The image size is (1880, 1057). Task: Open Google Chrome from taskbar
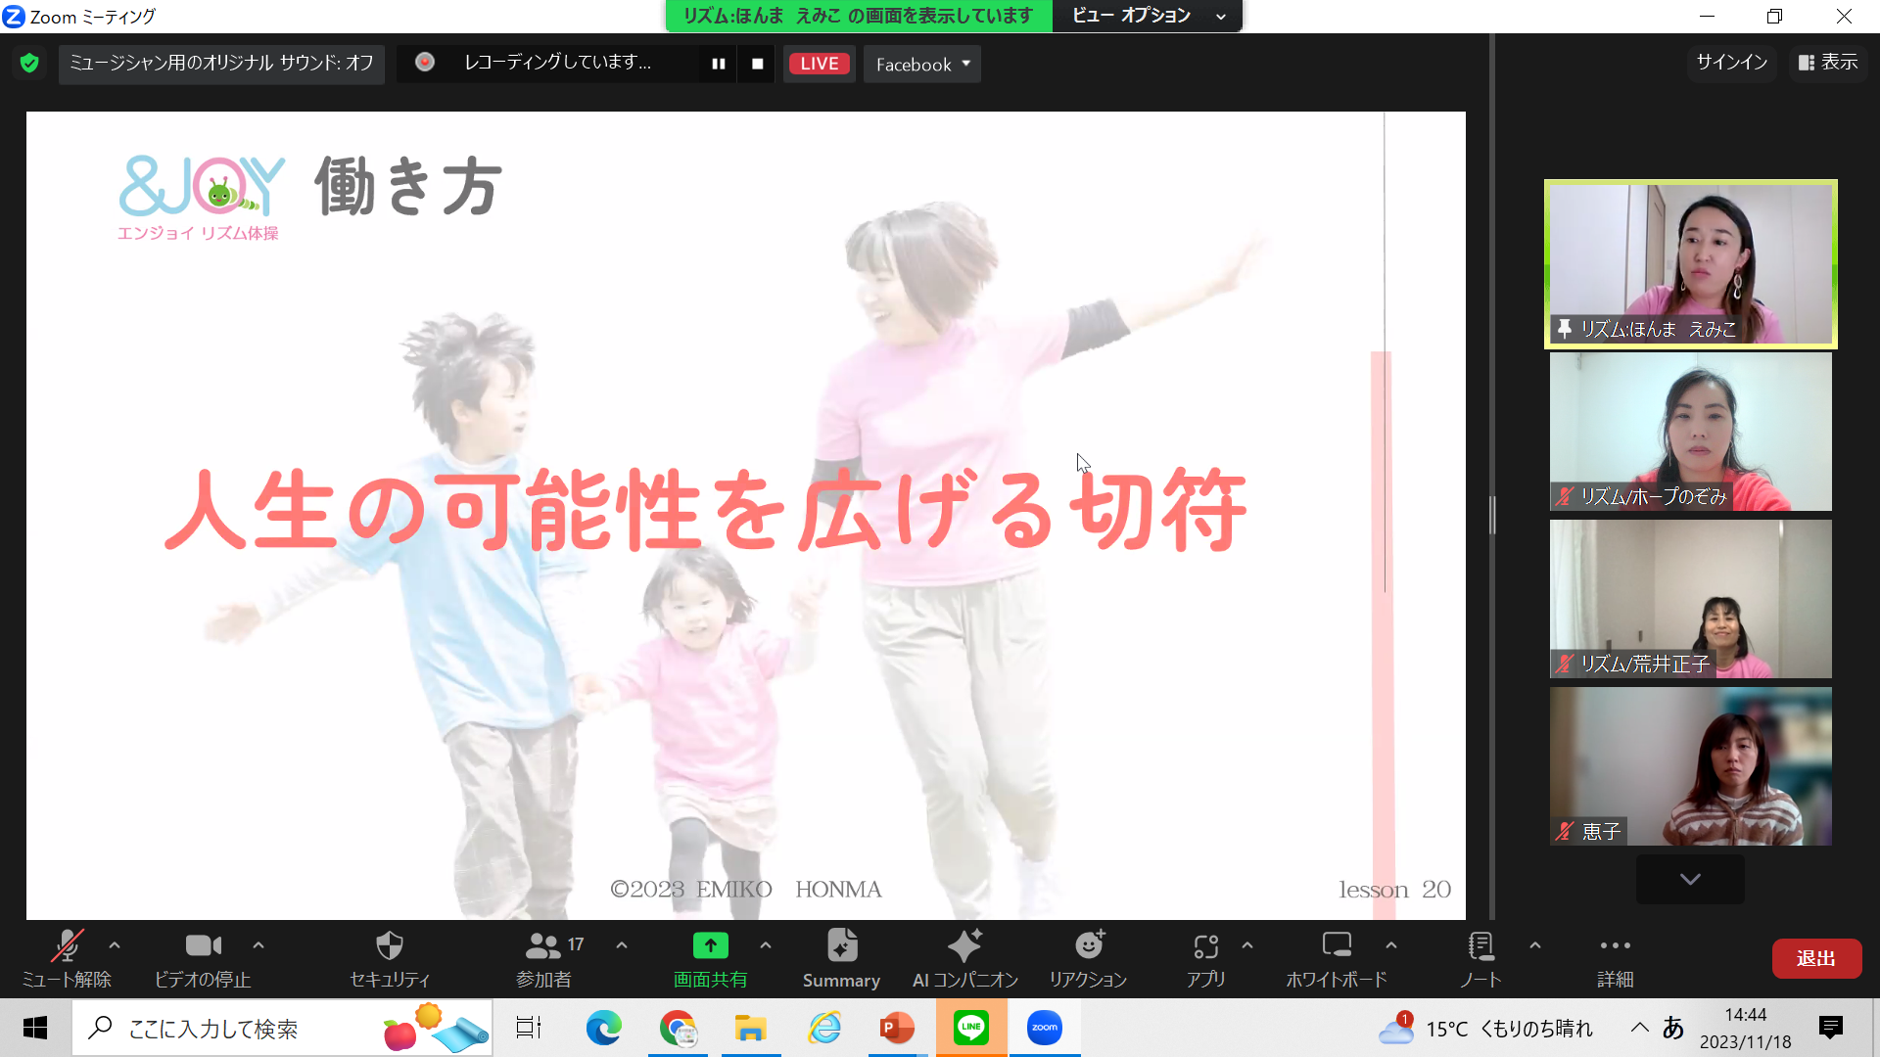coord(678,1028)
